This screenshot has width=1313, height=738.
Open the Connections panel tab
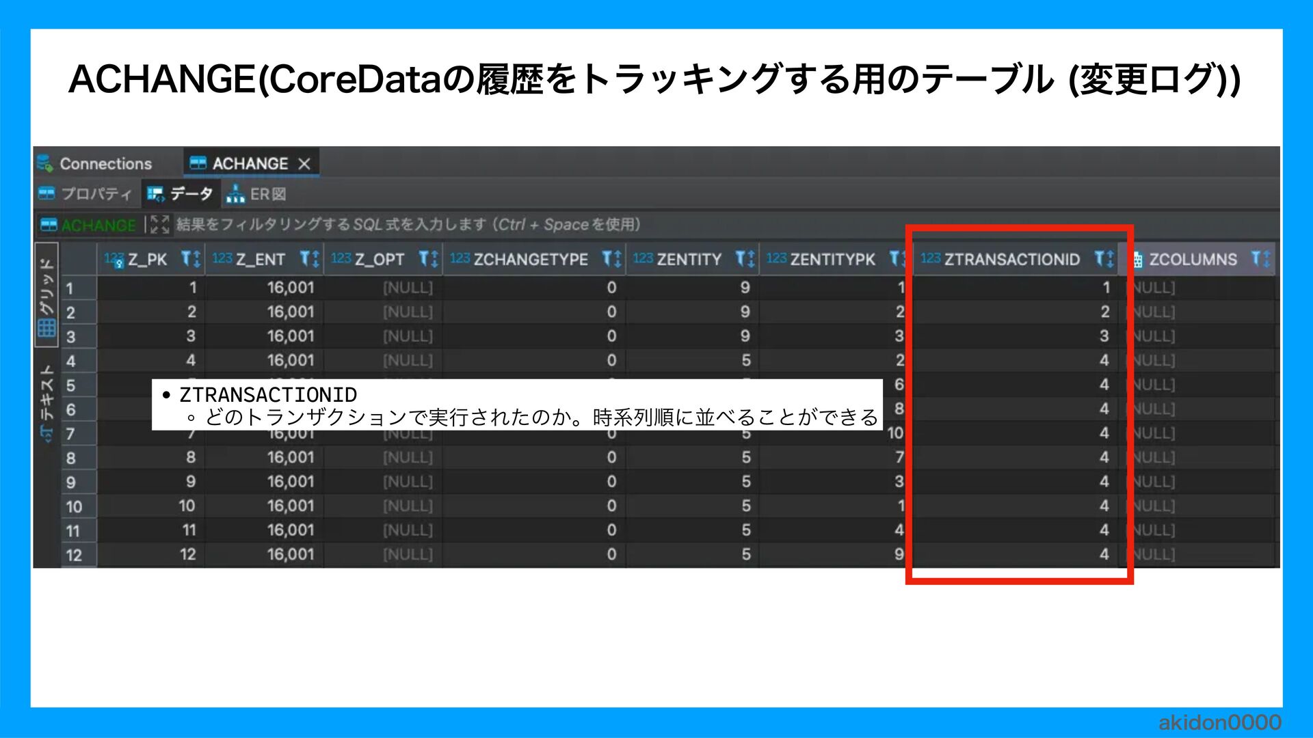105,164
